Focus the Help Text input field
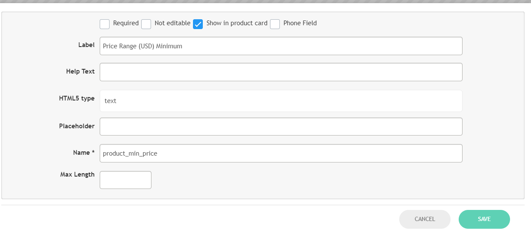This screenshot has height=236, width=531. coord(281,72)
